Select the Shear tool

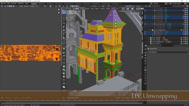click(64, 87)
